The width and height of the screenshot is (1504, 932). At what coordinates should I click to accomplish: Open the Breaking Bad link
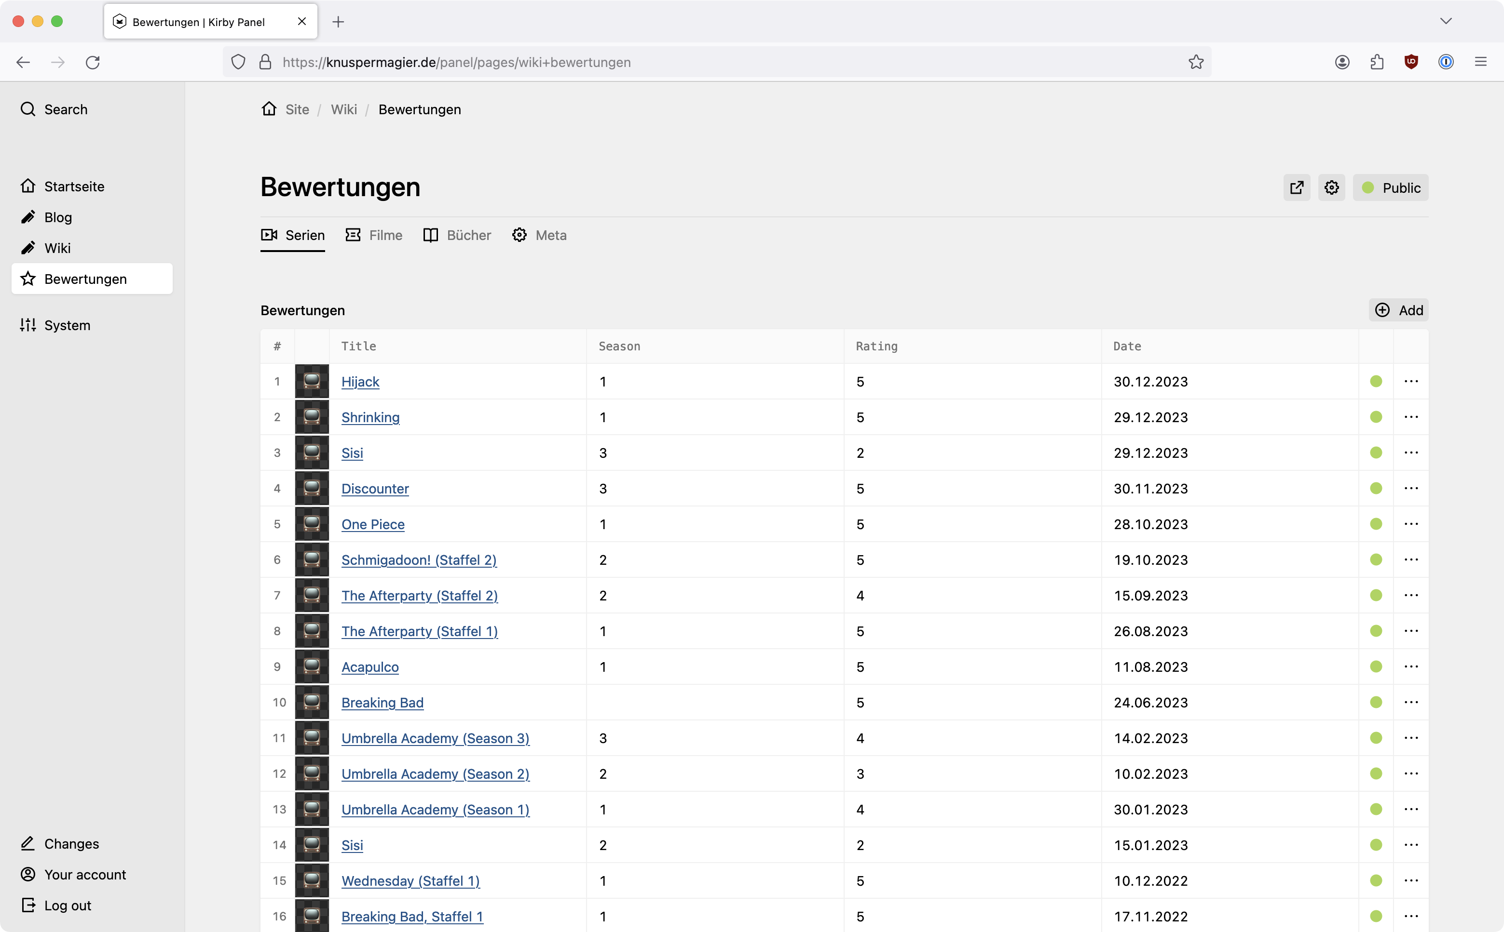pos(382,703)
